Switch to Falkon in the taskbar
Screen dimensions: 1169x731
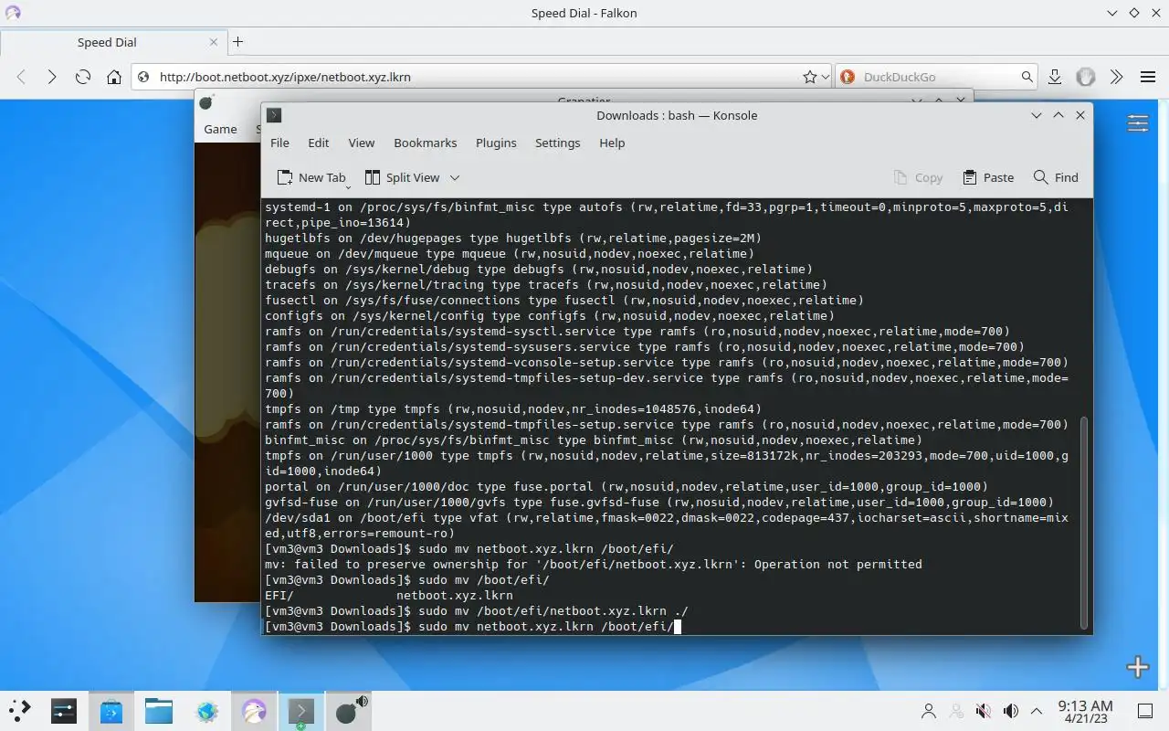click(x=254, y=710)
